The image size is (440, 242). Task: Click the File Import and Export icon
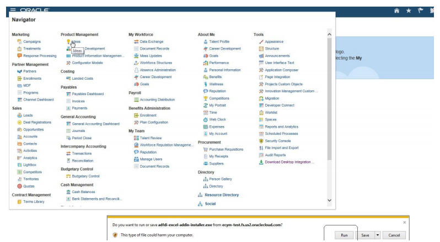(261, 148)
